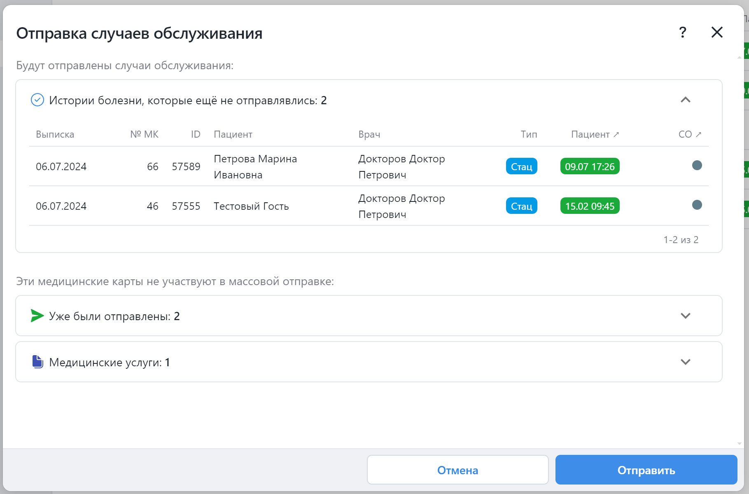
Task: Select the row for patient Тестовый Гость
Action: [251, 206]
